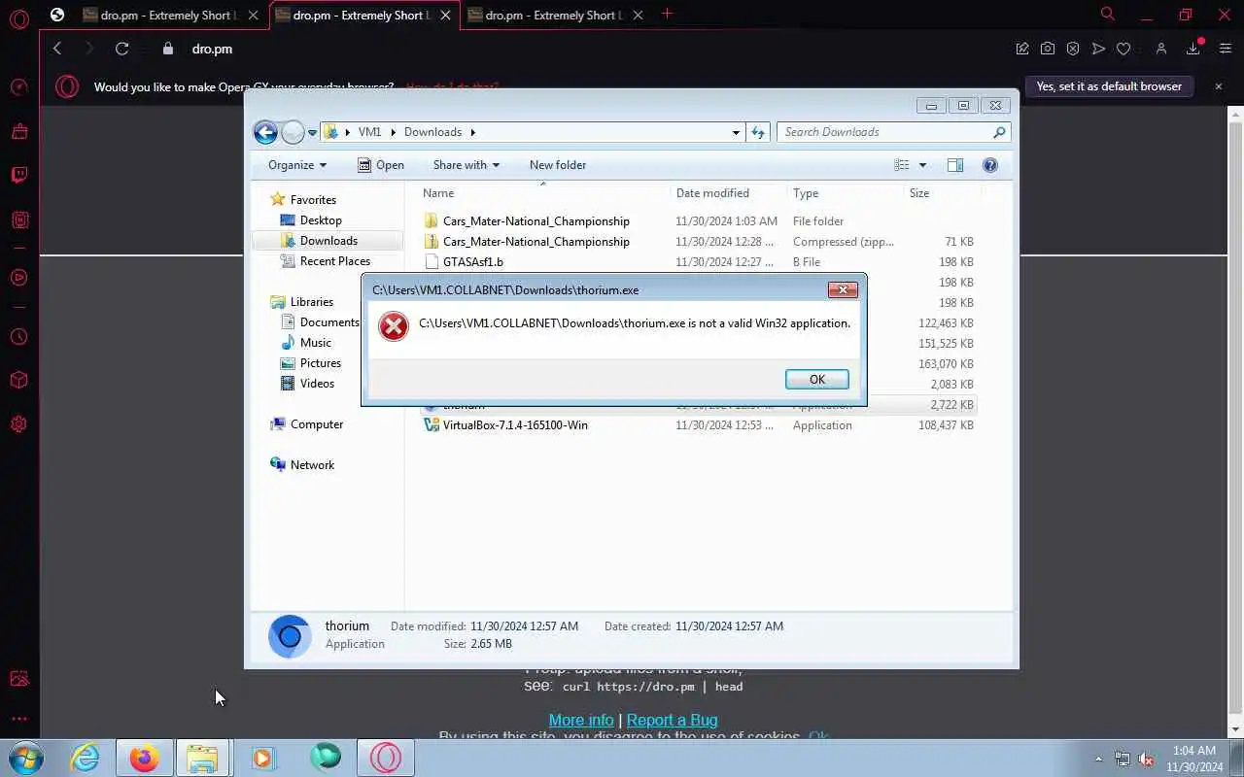Switch to the rightmost dro.pm tab
The image size is (1244, 777).
[x=555, y=15]
